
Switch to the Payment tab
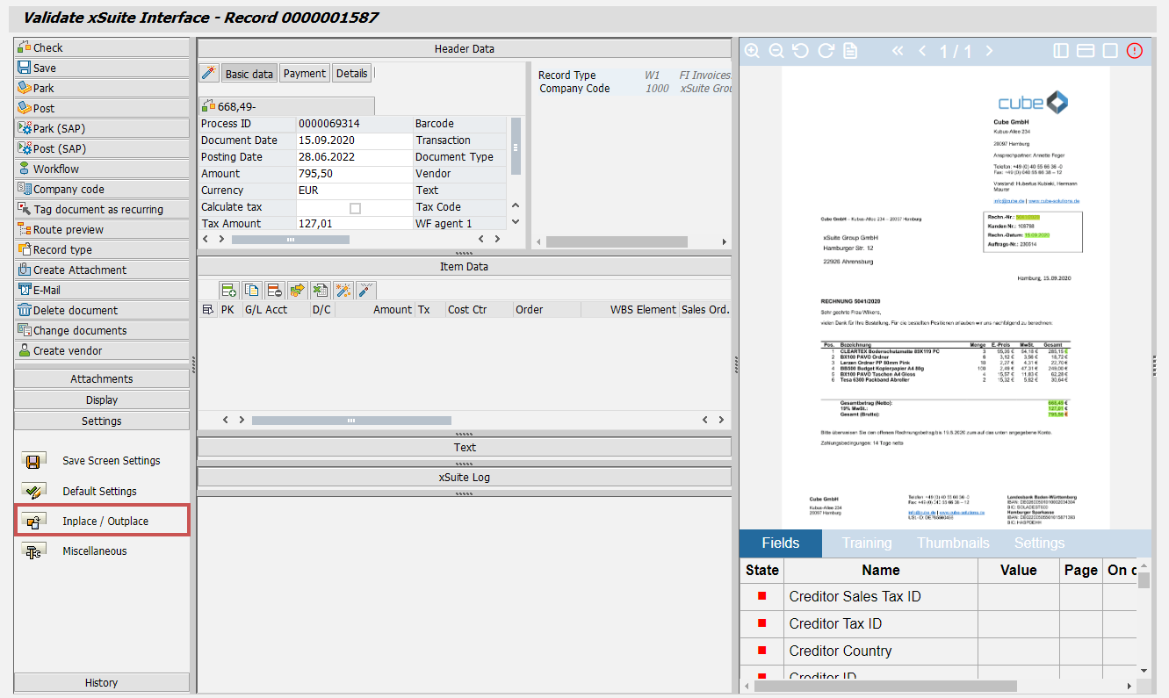(x=304, y=73)
